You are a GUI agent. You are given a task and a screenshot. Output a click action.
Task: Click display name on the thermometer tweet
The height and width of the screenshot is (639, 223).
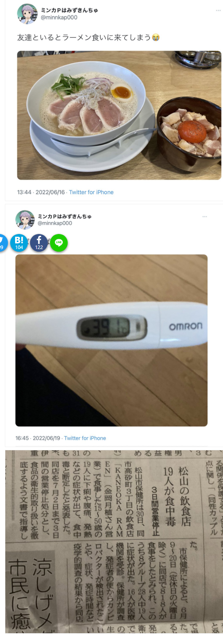point(65,216)
